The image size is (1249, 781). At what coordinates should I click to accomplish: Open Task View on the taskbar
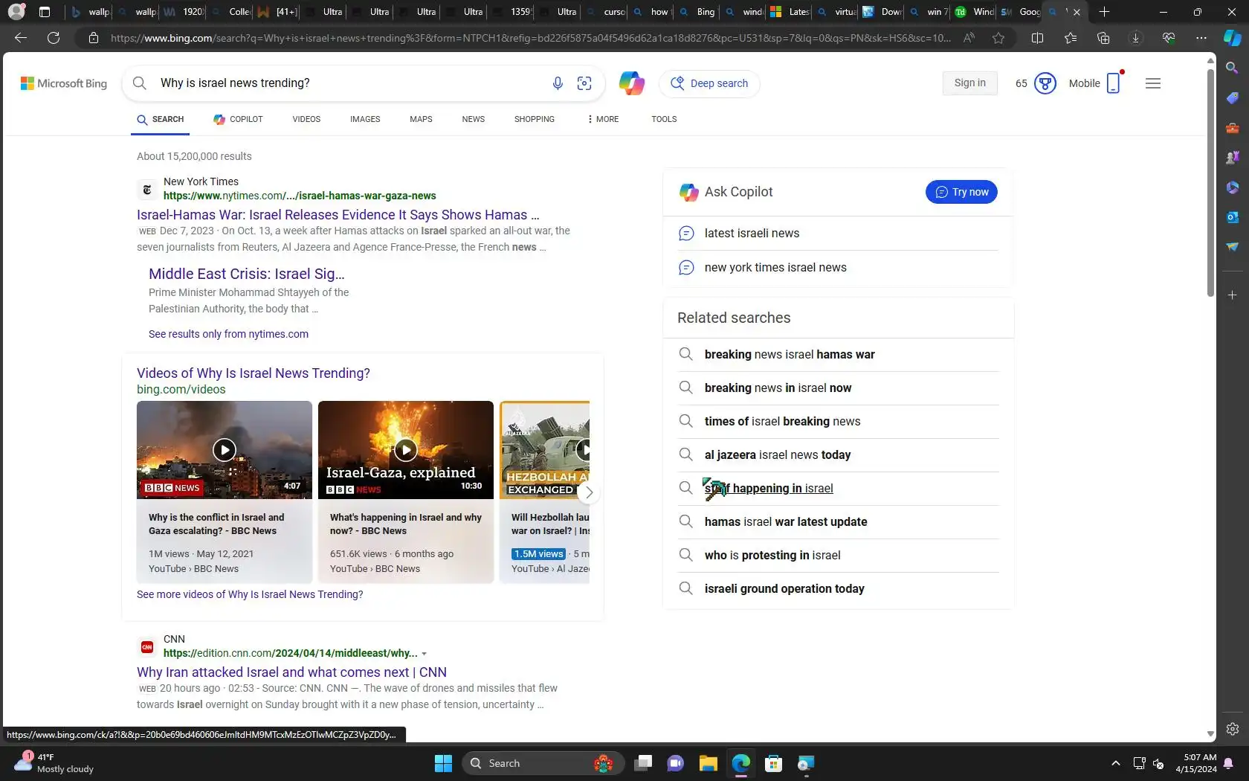[x=643, y=763]
